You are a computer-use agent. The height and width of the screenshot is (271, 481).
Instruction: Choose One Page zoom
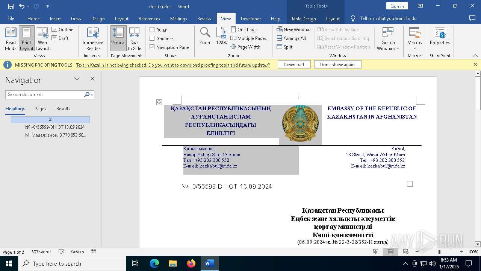[244, 29]
